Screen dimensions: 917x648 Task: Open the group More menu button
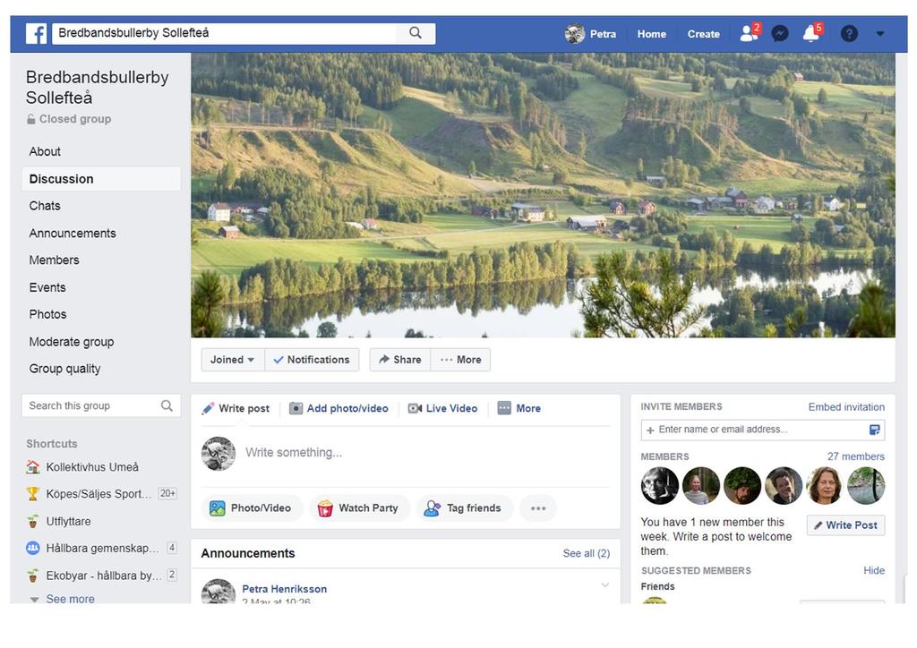461,359
